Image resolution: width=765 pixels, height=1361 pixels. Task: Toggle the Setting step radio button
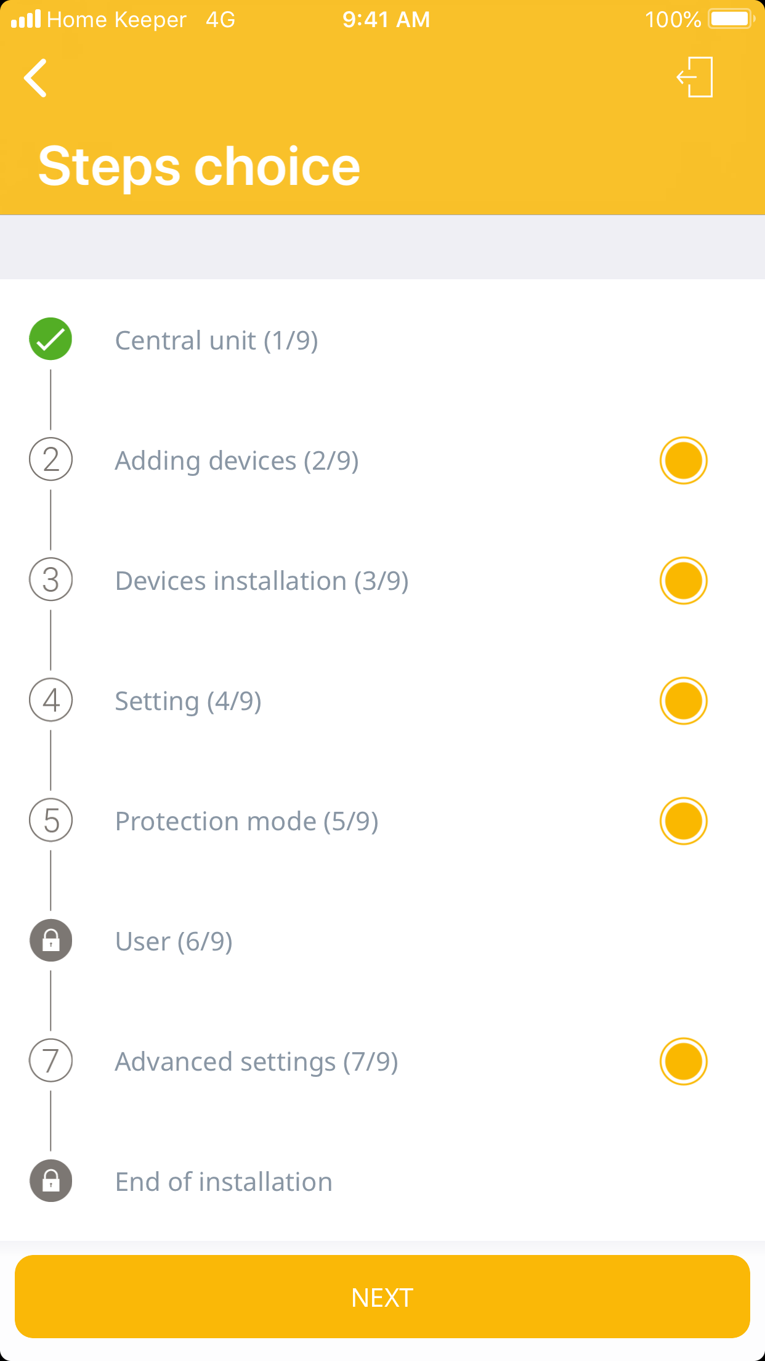click(x=683, y=701)
